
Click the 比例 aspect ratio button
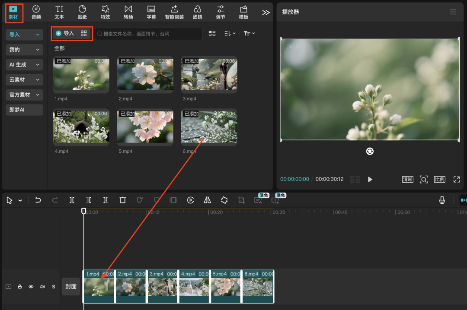pos(440,179)
